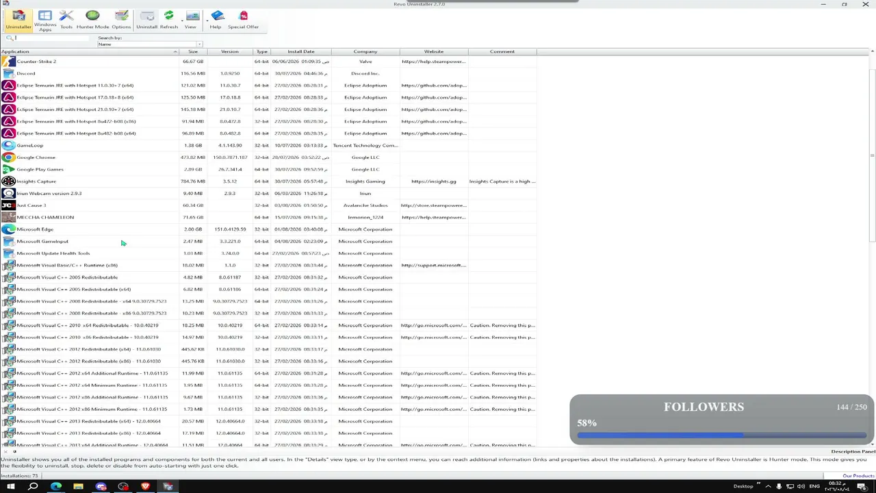
Task: Click Counter-Strike 2 size 66.67 GB
Action: 193,62
